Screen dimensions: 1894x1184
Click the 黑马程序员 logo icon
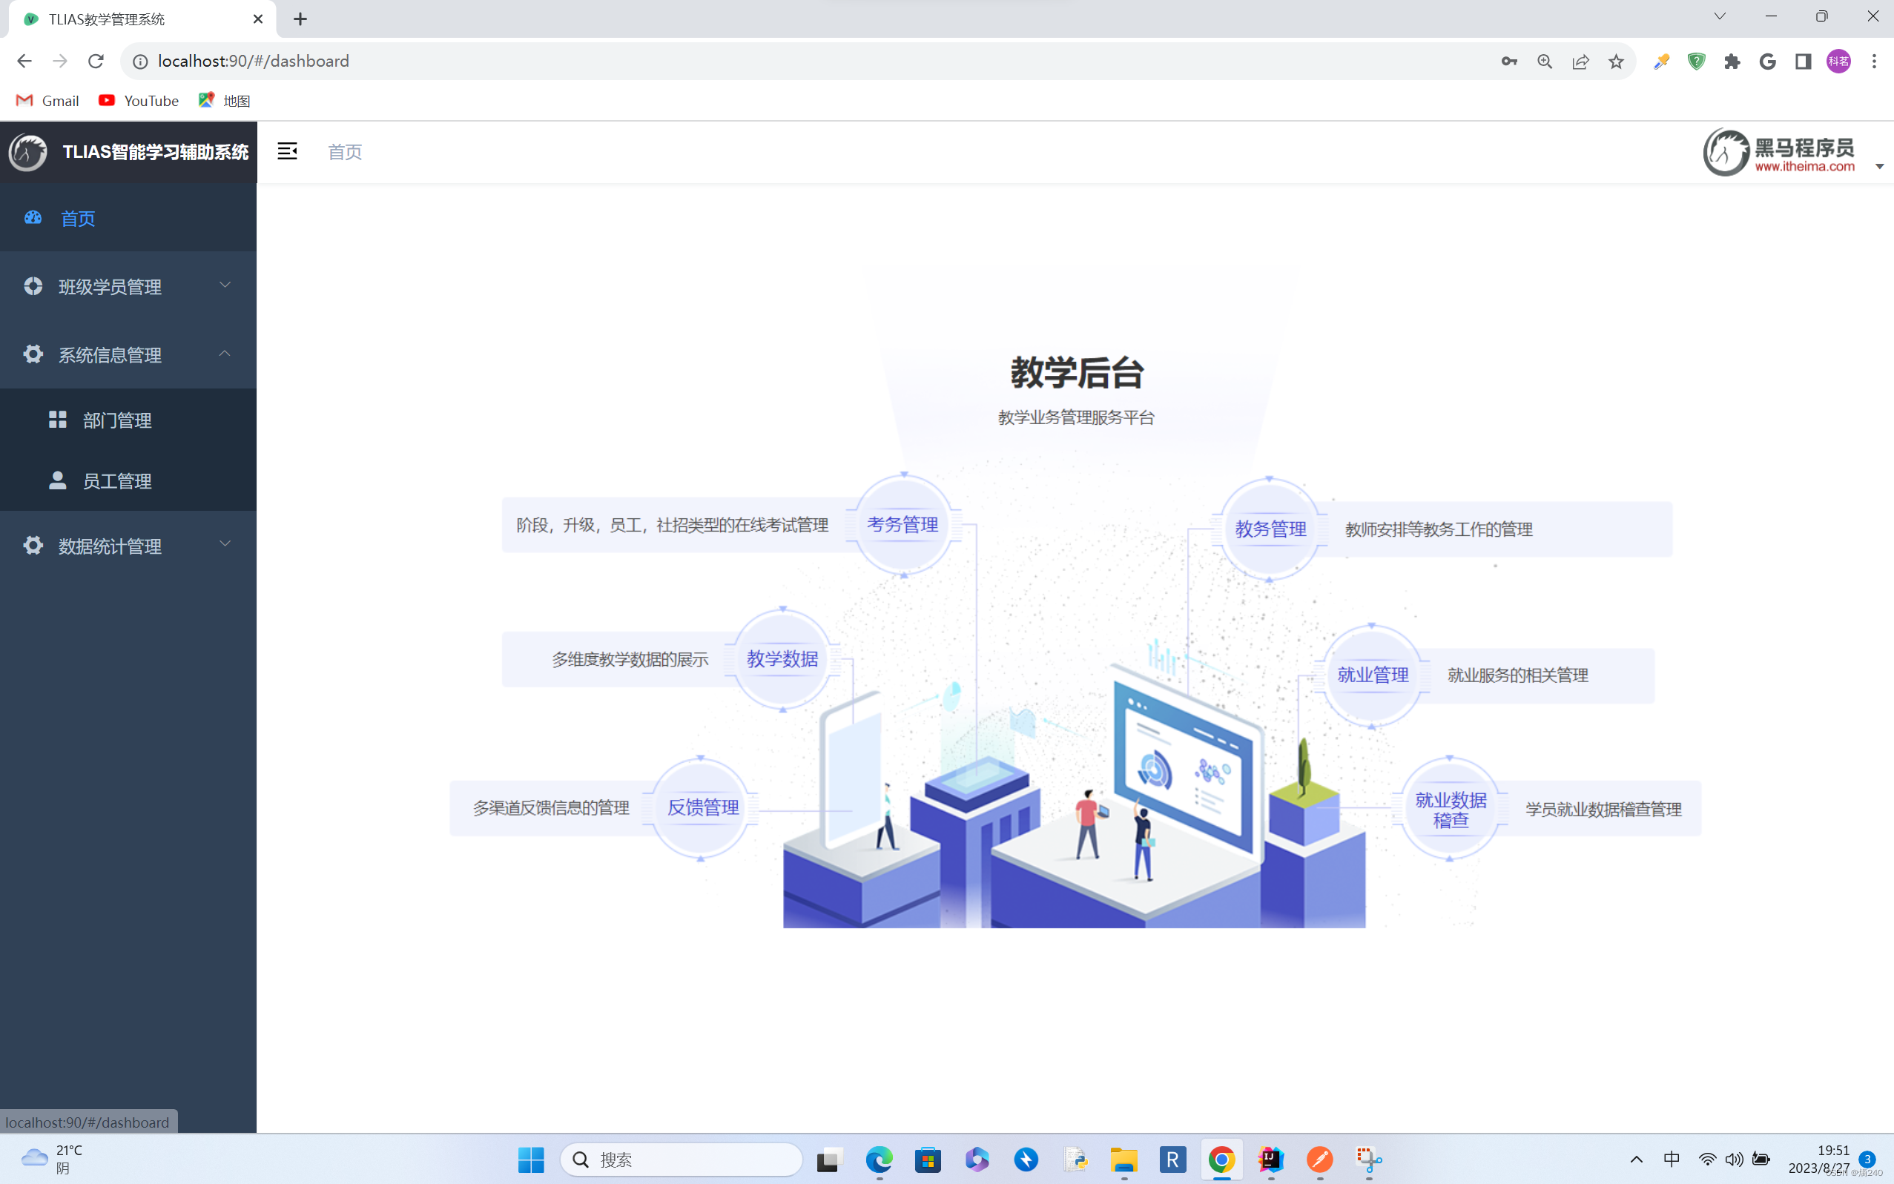(1722, 153)
